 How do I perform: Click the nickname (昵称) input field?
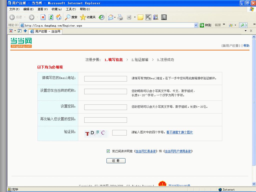106,91
